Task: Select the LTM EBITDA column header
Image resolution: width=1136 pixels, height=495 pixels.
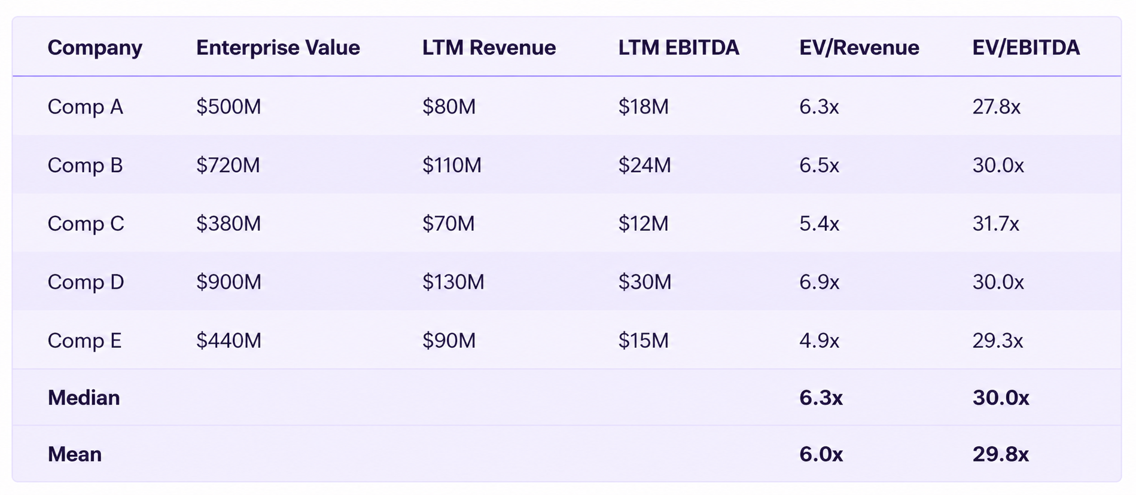Action: tap(679, 48)
